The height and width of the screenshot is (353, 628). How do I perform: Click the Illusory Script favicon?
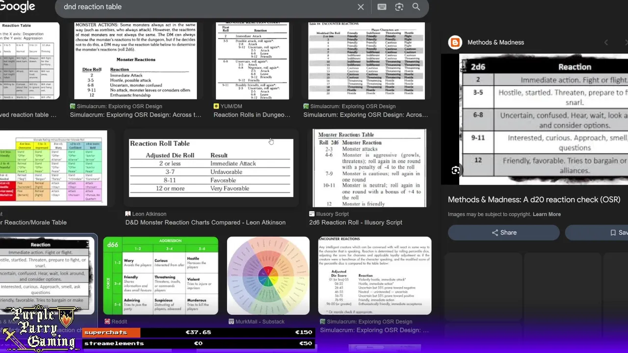pos(312,214)
